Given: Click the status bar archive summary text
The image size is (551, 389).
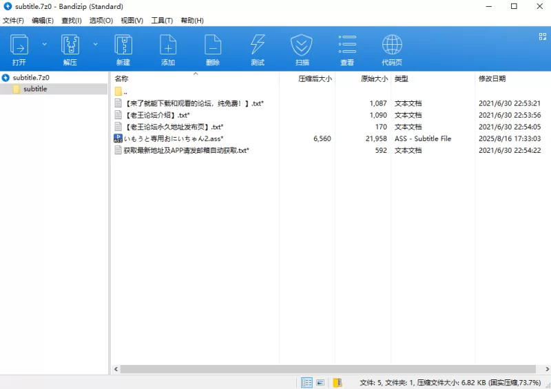Looking at the screenshot, I should 450,382.
